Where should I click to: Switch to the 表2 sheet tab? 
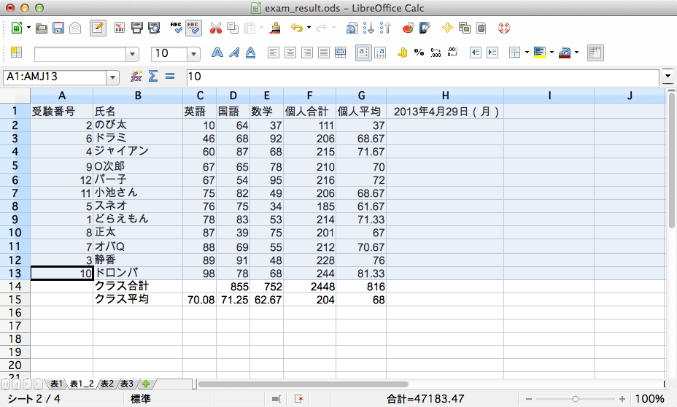tap(107, 384)
